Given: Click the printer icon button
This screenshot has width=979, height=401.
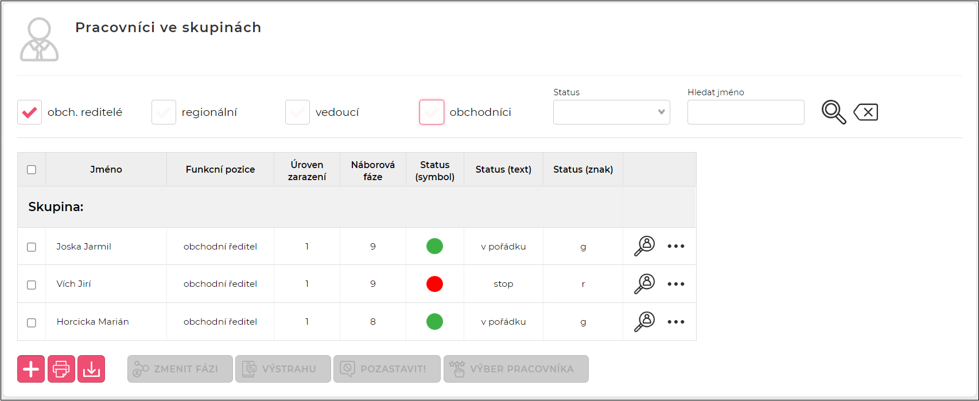Looking at the screenshot, I should (x=61, y=369).
